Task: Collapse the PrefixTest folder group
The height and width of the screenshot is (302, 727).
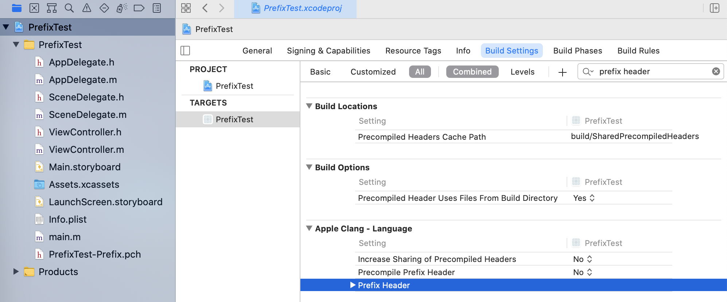Action: (16, 44)
